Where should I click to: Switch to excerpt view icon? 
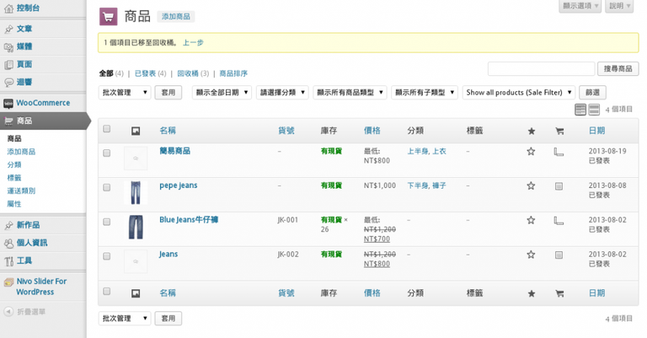tap(594, 110)
